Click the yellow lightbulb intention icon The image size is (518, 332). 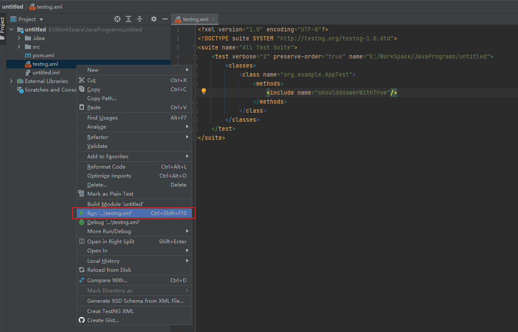click(x=204, y=91)
